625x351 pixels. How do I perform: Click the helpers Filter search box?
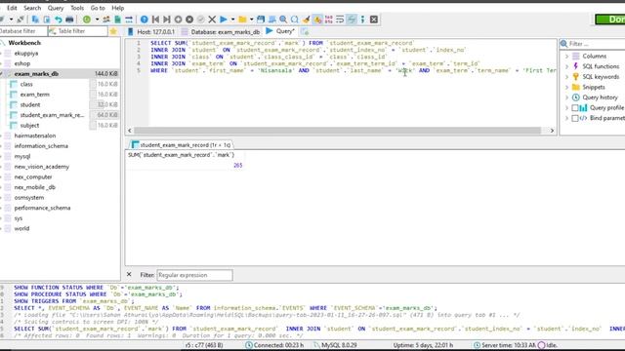(x=594, y=44)
